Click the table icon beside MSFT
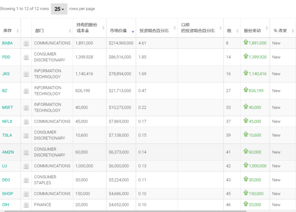 (26, 107)
